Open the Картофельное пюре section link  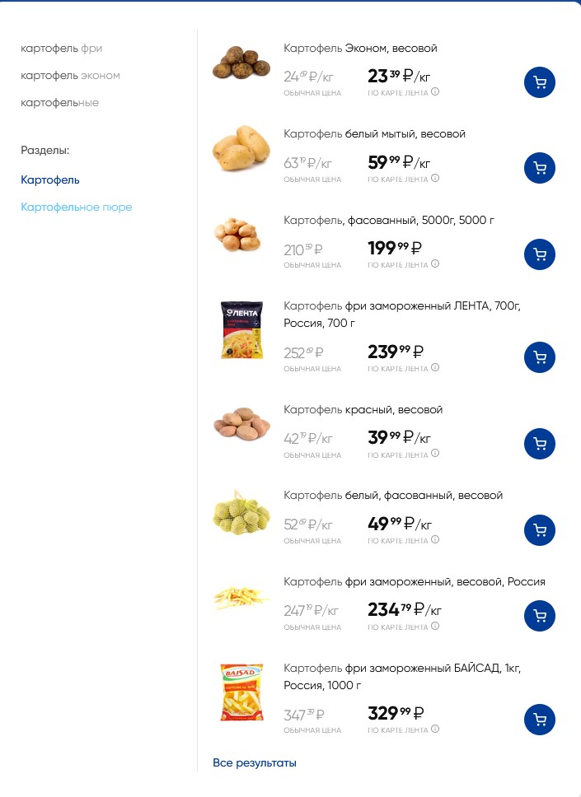point(77,207)
